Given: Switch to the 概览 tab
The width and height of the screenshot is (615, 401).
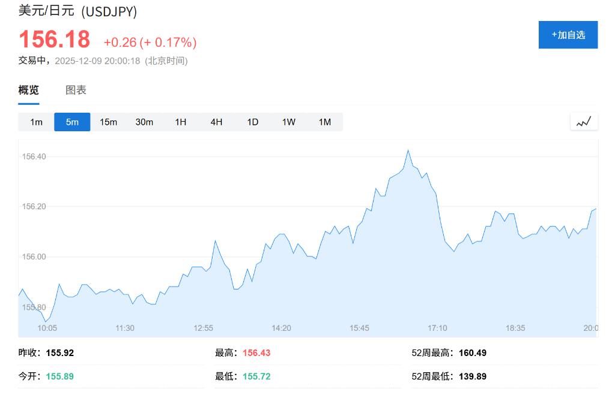Looking at the screenshot, I should click(29, 91).
